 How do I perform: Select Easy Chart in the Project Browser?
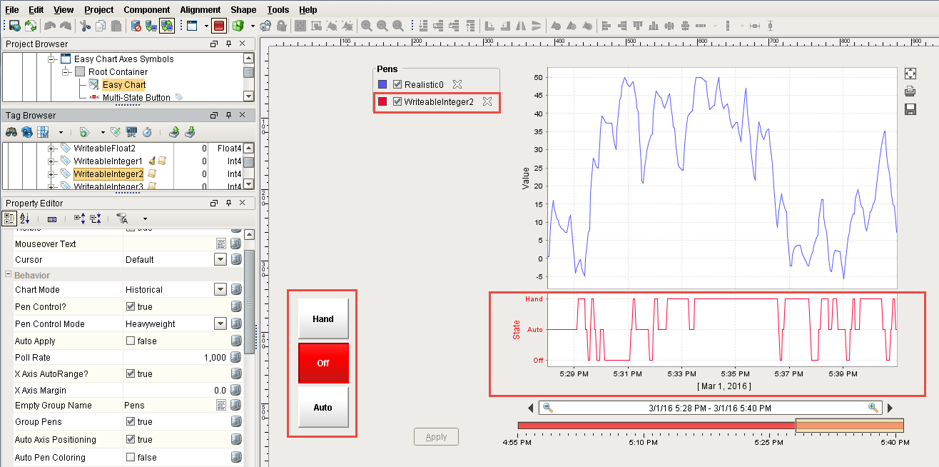point(123,85)
